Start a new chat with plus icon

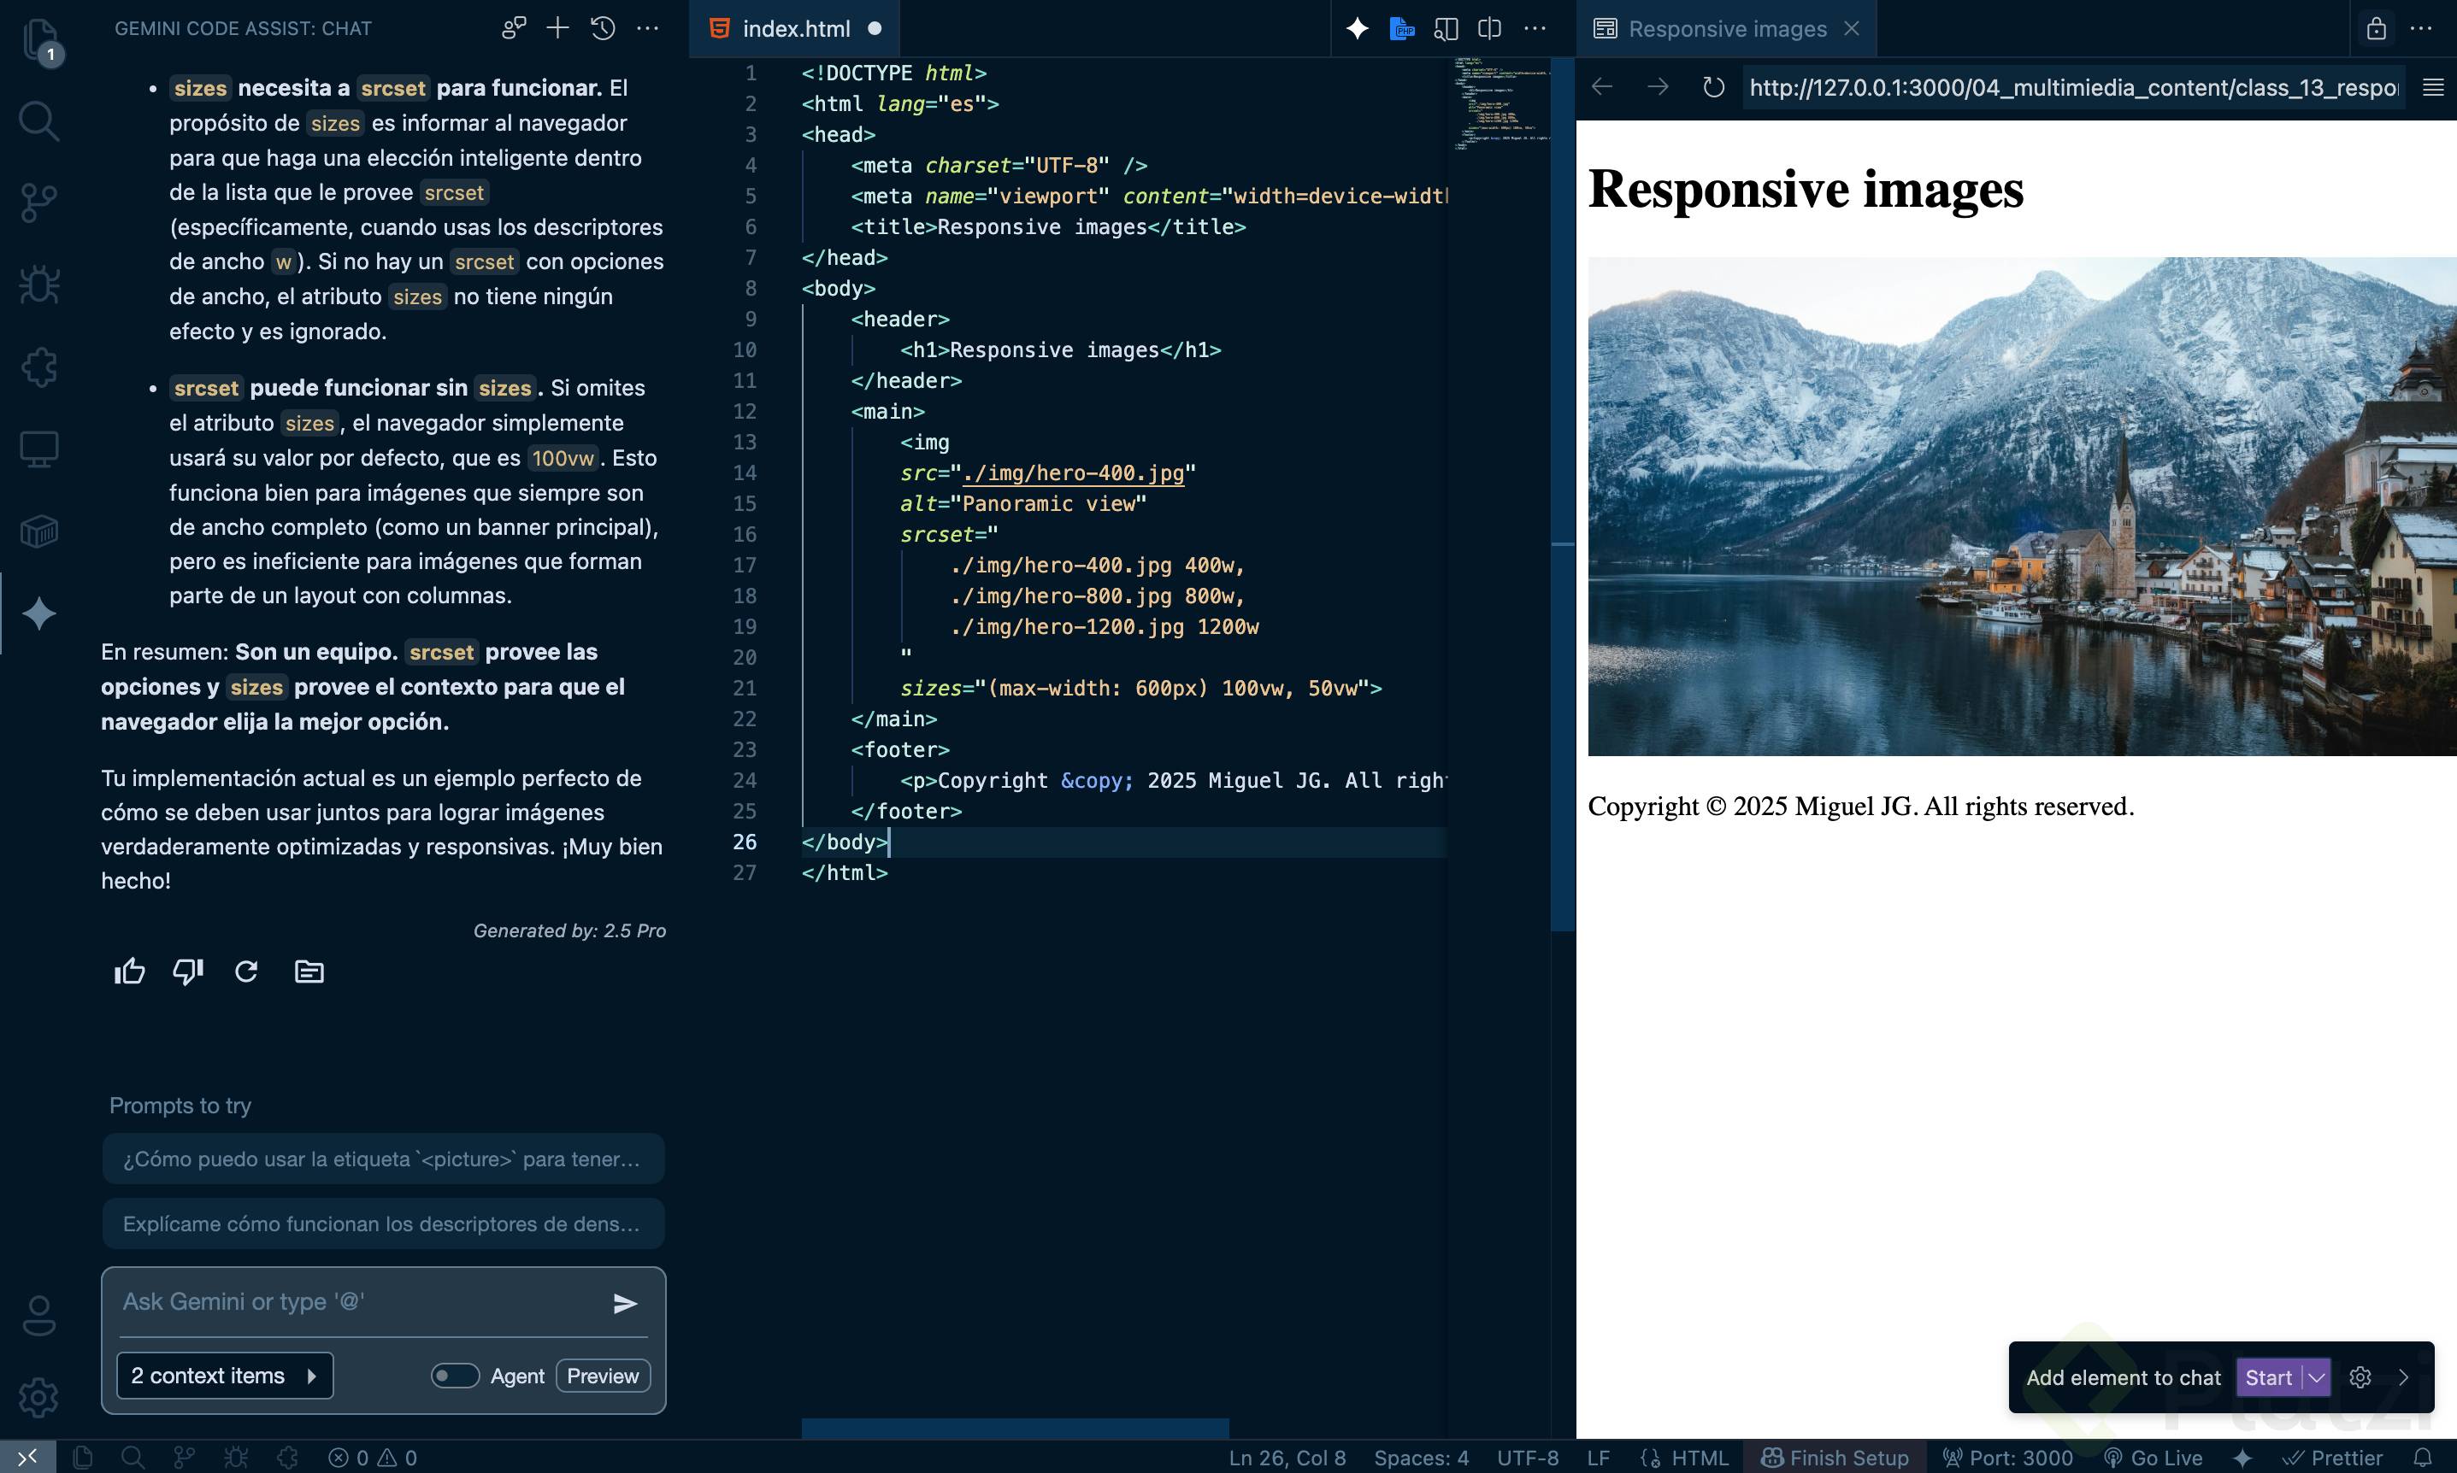point(558,29)
